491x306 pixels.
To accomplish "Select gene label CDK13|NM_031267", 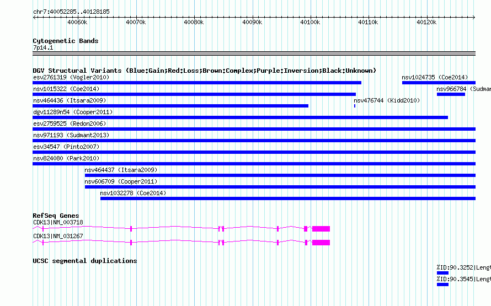I will (58, 236).
